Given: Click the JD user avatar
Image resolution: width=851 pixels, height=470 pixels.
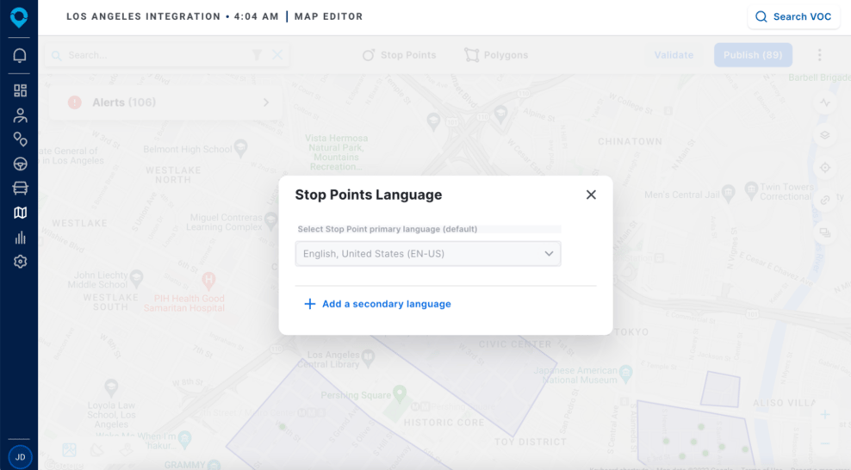Looking at the screenshot, I should [x=20, y=457].
